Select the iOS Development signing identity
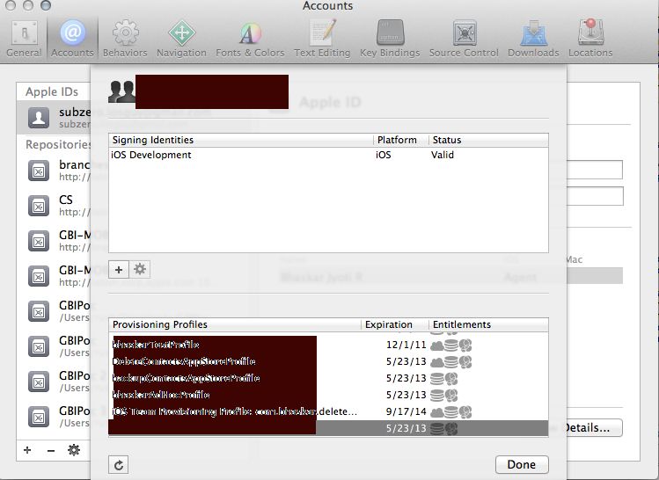Image resolution: width=659 pixels, height=480 pixels. click(x=328, y=155)
